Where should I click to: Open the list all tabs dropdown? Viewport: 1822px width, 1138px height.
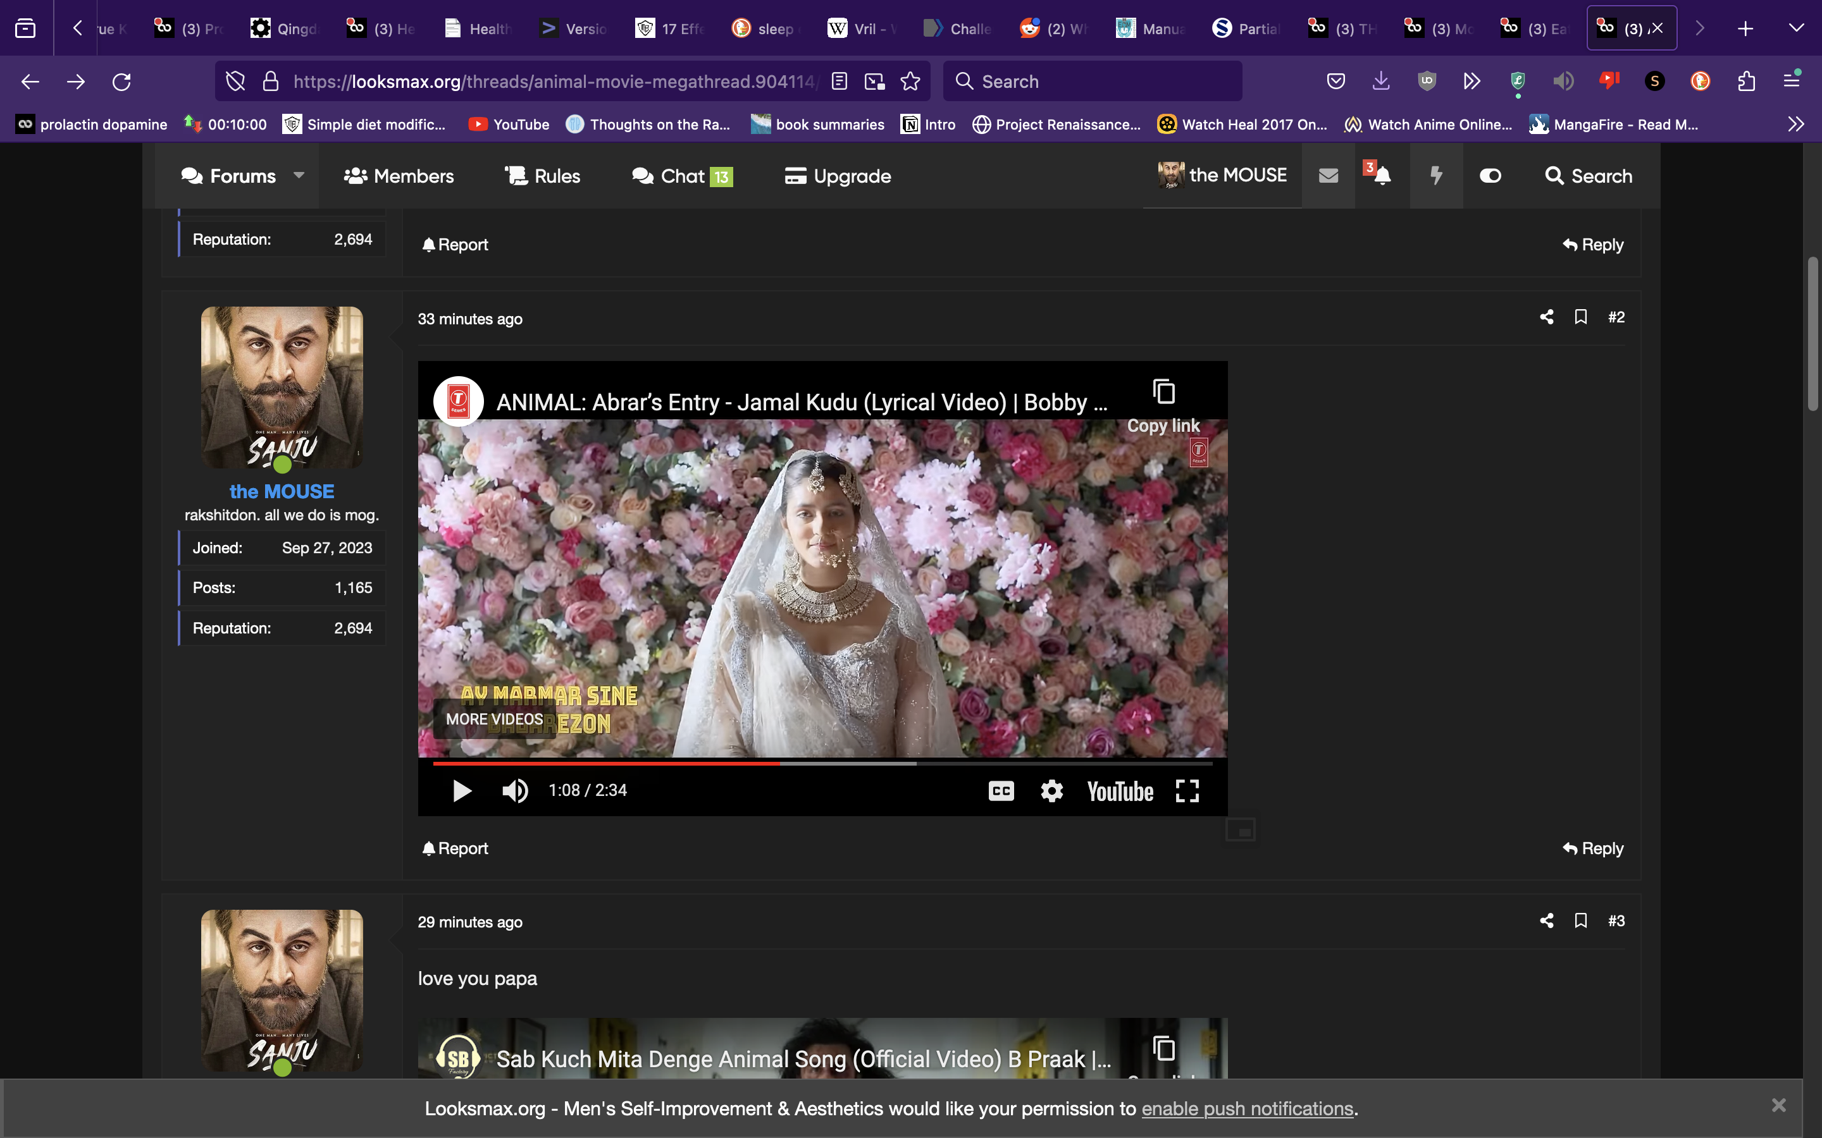[1797, 28]
